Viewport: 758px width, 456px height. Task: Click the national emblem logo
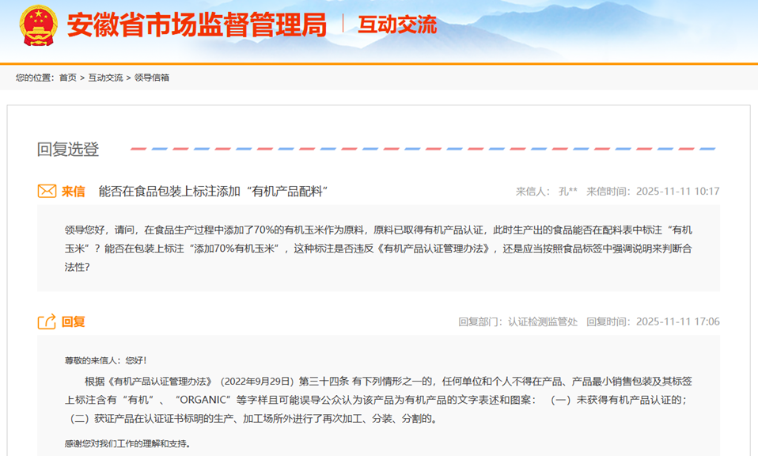point(39,25)
